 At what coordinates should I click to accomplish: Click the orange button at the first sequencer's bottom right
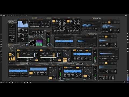click(x=37, y=60)
